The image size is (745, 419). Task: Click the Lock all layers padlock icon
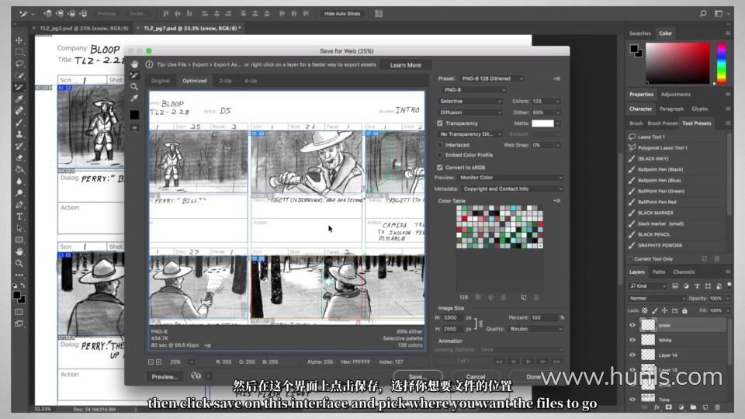(x=684, y=310)
